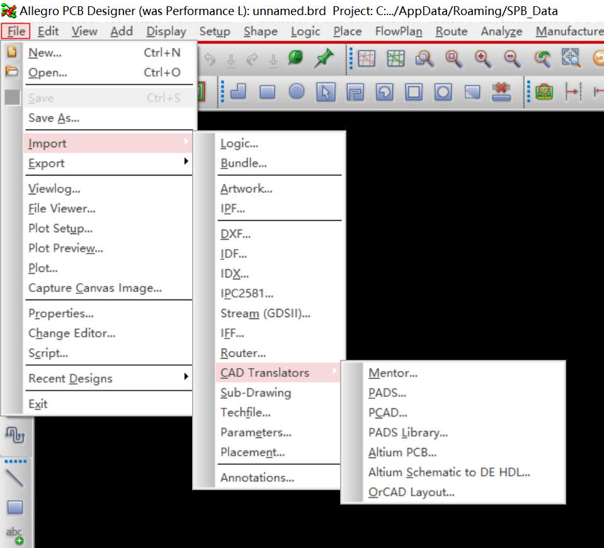Select DXF... import option
This screenshot has height=548, width=604.
click(278, 233)
